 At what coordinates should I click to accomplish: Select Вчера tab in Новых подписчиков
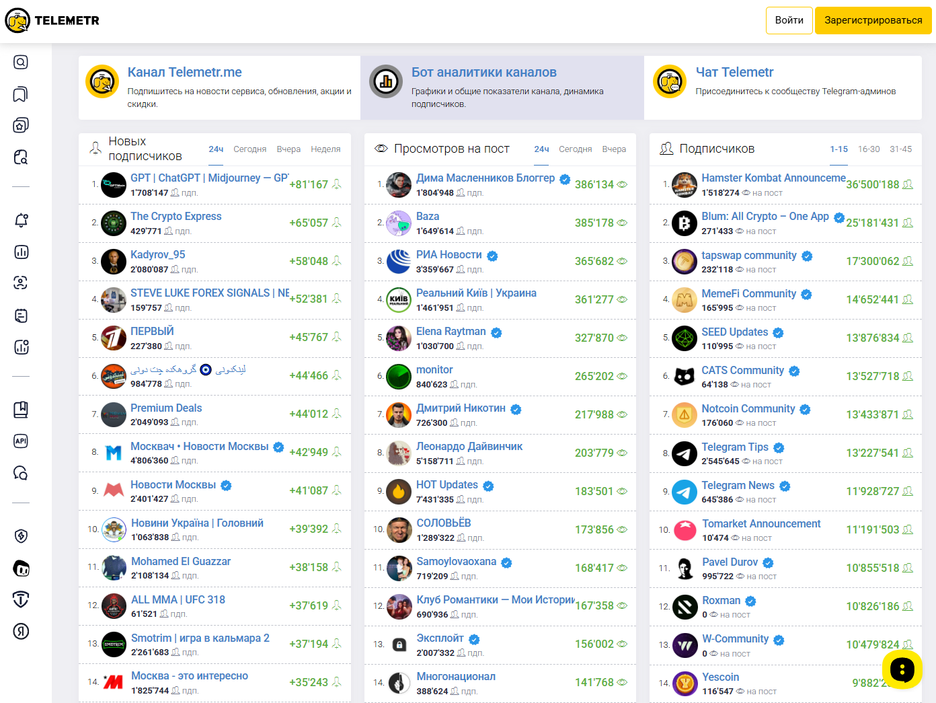[288, 149]
